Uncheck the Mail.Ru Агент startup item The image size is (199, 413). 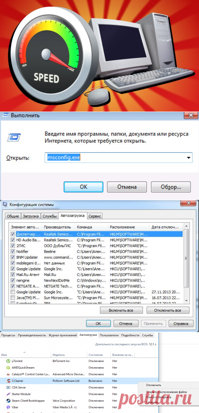pyautogui.click(x=13, y=274)
